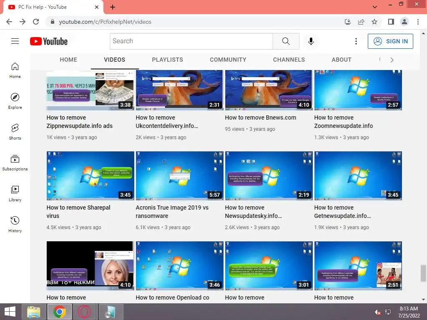Screen dimensions: 427x320
Task: Open History in the sidebar
Action: pyautogui.click(x=15, y=224)
